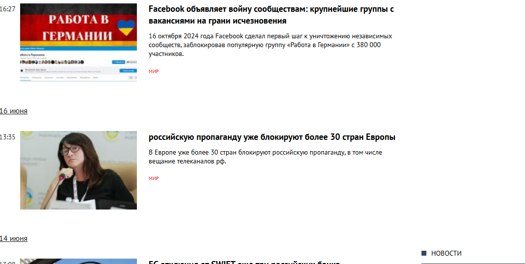Viewport: 525px width, 264px height.
Task: Click the dark square icon beside НОВОСТИ
Action: [424, 253]
